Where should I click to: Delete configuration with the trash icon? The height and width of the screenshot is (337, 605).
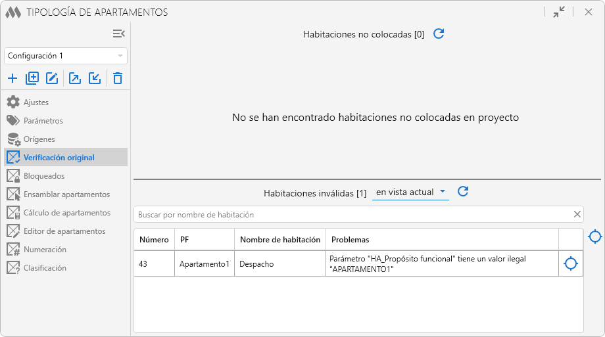[117, 79]
